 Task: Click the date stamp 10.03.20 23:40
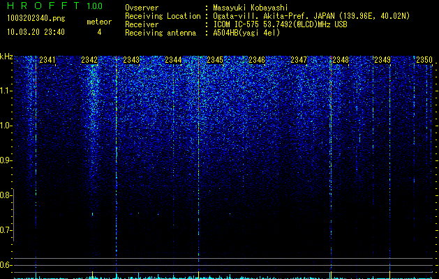pos(36,32)
